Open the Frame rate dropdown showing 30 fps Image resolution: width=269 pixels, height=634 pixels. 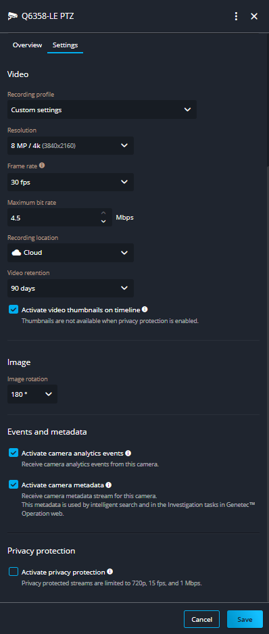point(70,182)
